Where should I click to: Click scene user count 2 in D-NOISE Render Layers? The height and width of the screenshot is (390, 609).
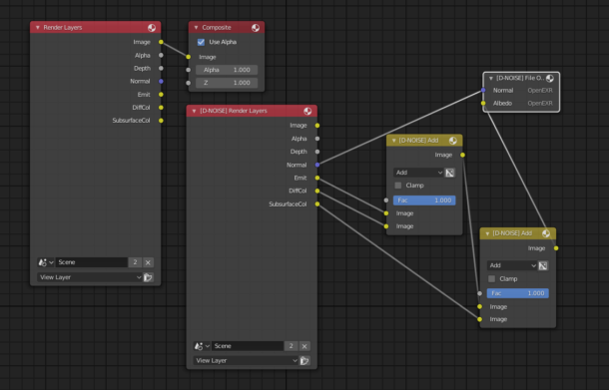(x=291, y=346)
